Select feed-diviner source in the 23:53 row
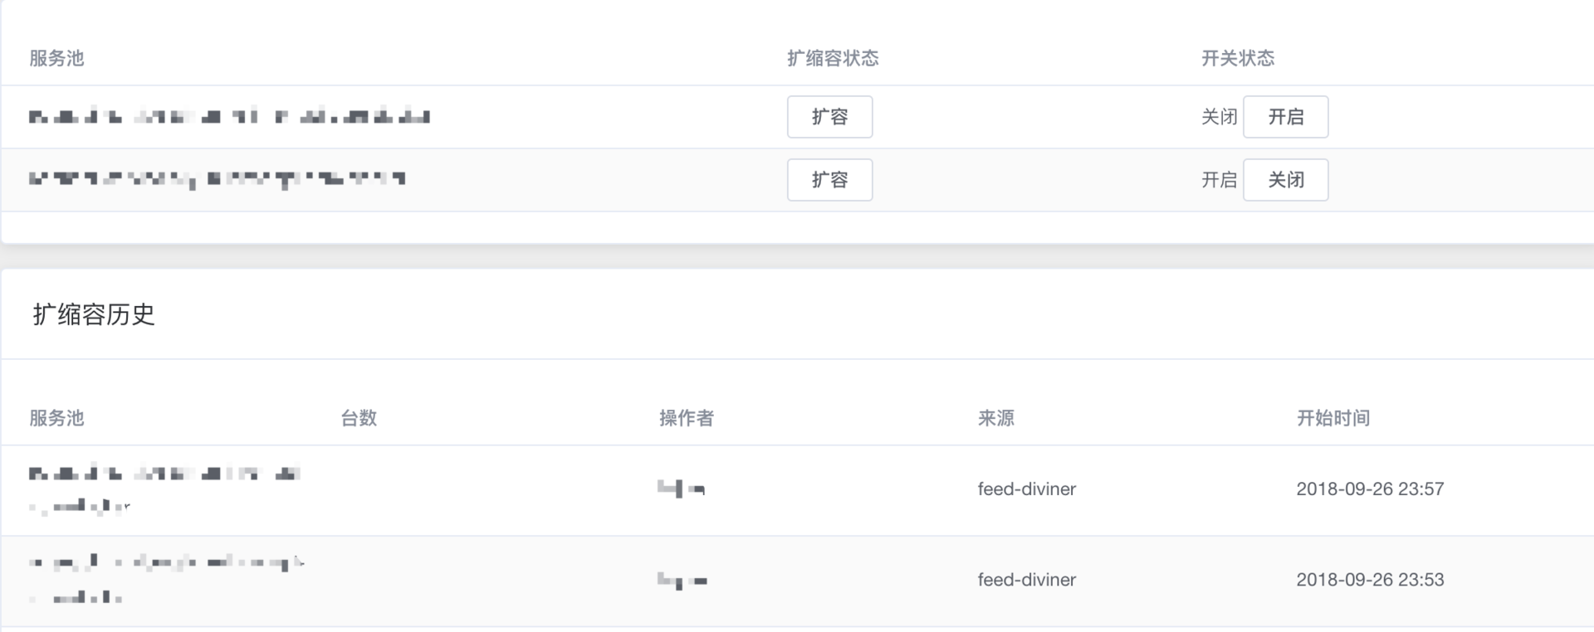 (x=1026, y=580)
